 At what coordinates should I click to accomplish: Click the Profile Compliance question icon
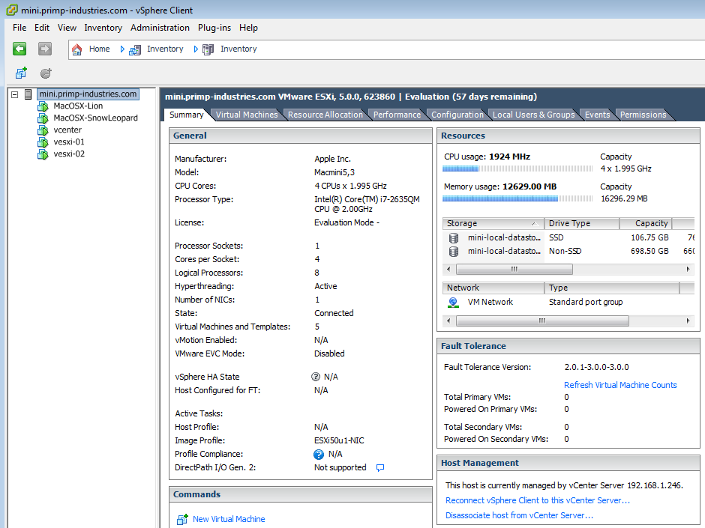point(317,454)
